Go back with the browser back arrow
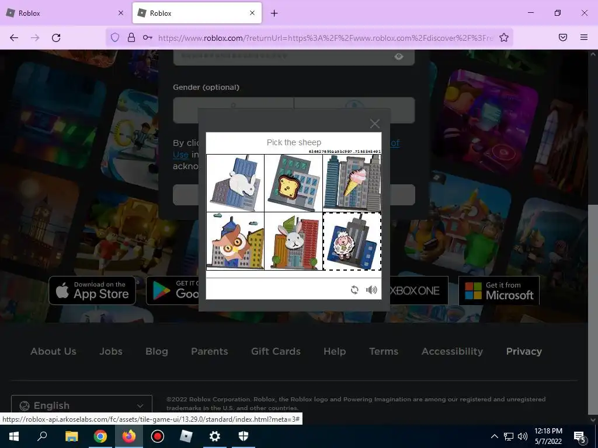 point(14,38)
